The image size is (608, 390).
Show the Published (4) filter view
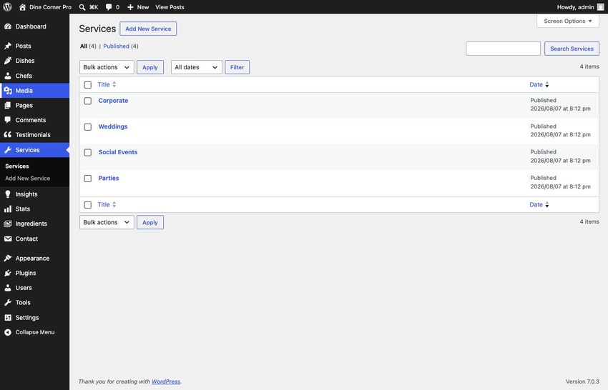coord(121,46)
